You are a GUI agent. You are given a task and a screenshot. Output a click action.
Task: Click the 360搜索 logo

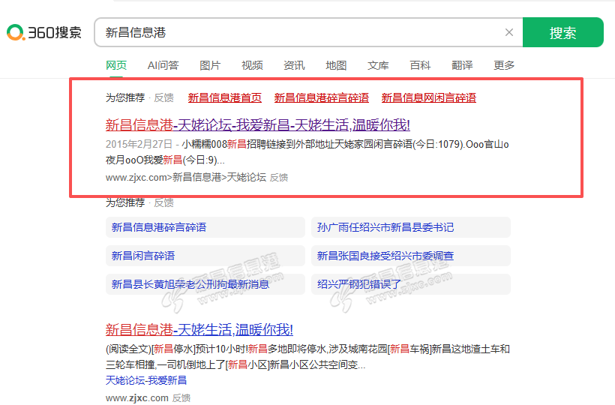(44, 32)
